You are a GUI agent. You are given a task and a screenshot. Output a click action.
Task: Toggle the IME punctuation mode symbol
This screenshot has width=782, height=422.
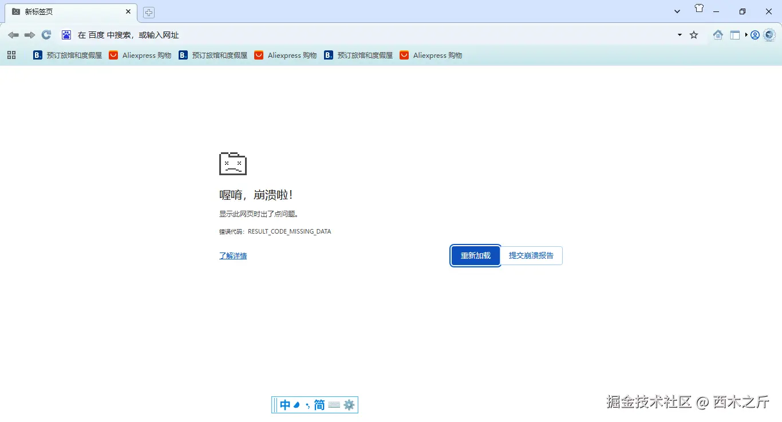click(x=307, y=405)
